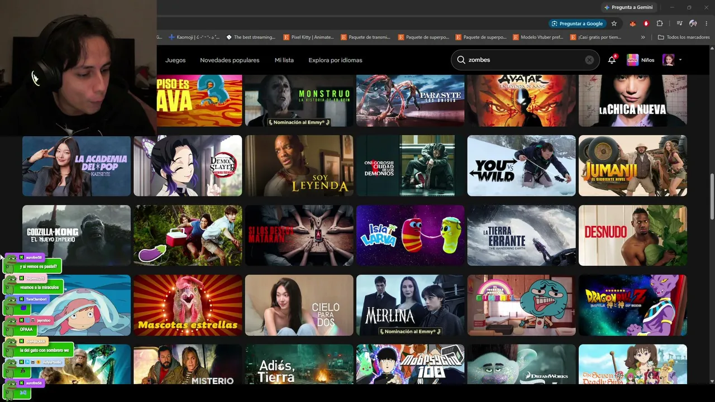The height and width of the screenshot is (402, 715).
Task: Bookmark this page with the star
Action: (614, 23)
